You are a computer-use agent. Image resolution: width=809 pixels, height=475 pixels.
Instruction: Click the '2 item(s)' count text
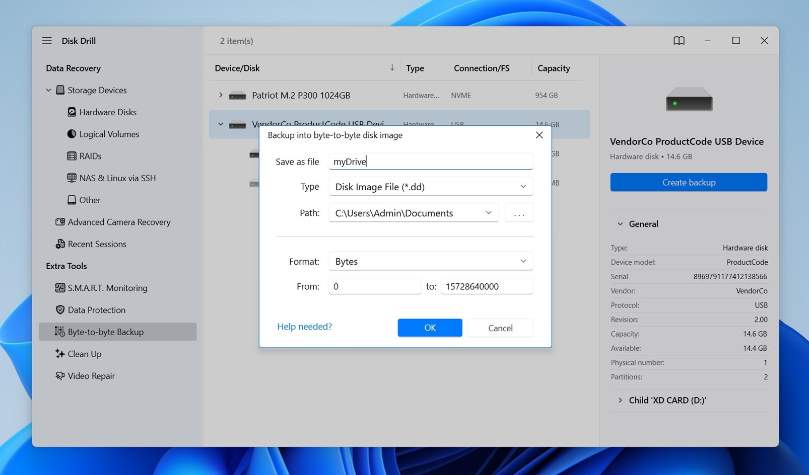(x=236, y=41)
